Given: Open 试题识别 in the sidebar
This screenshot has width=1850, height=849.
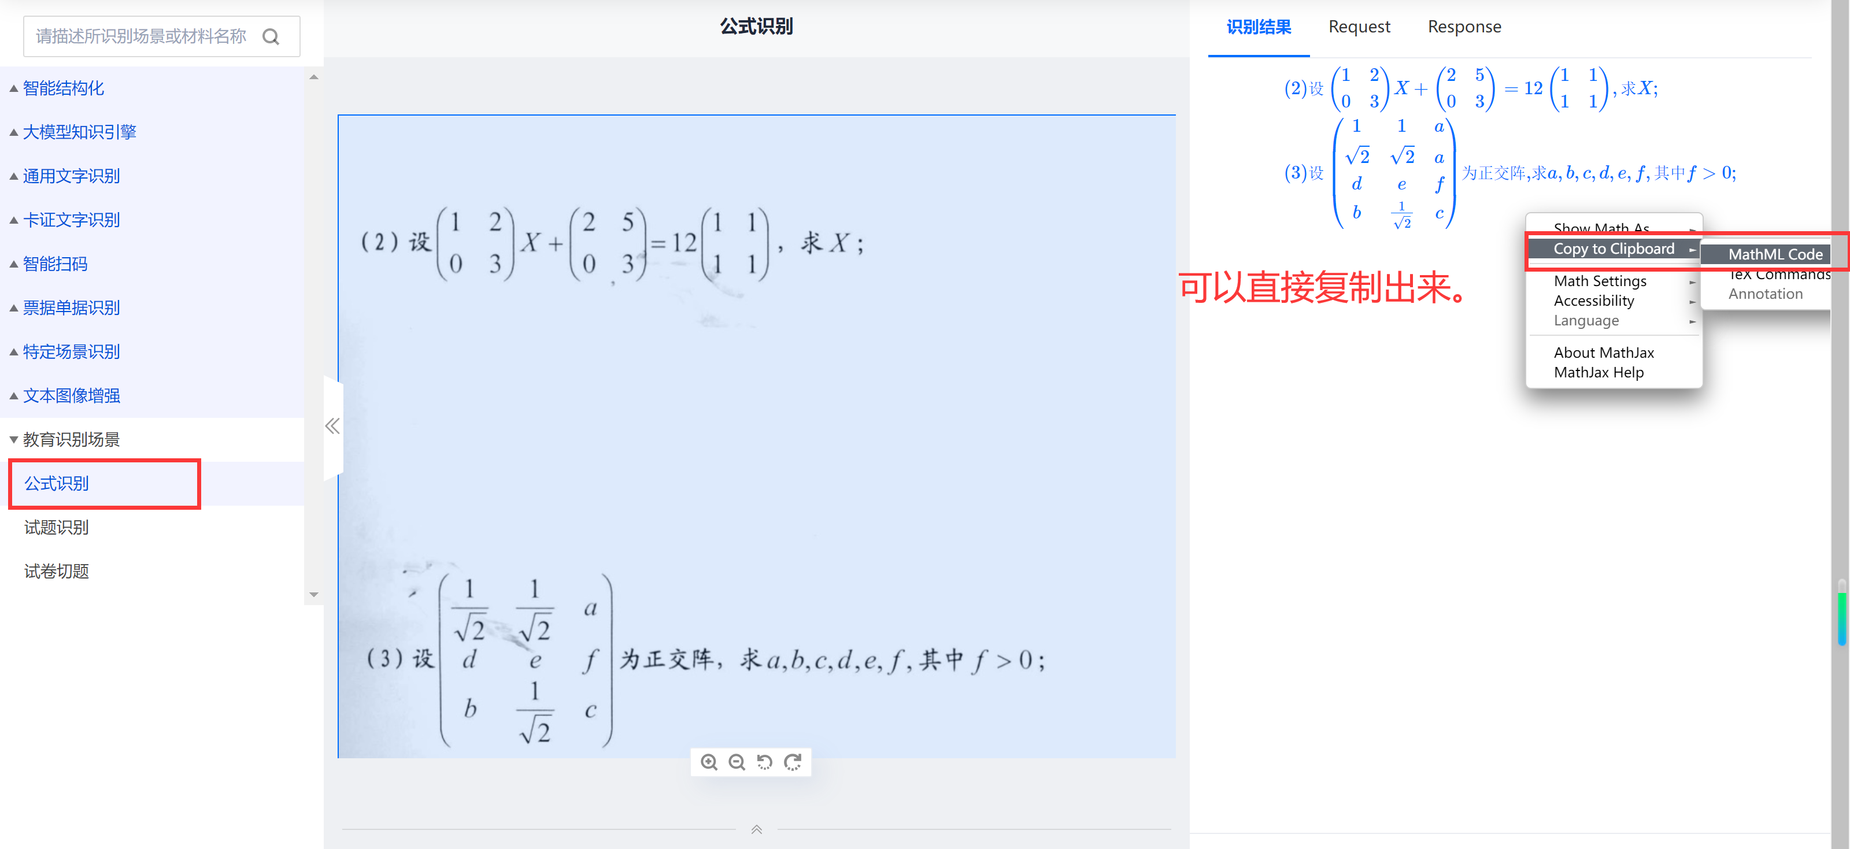Looking at the screenshot, I should coord(57,528).
